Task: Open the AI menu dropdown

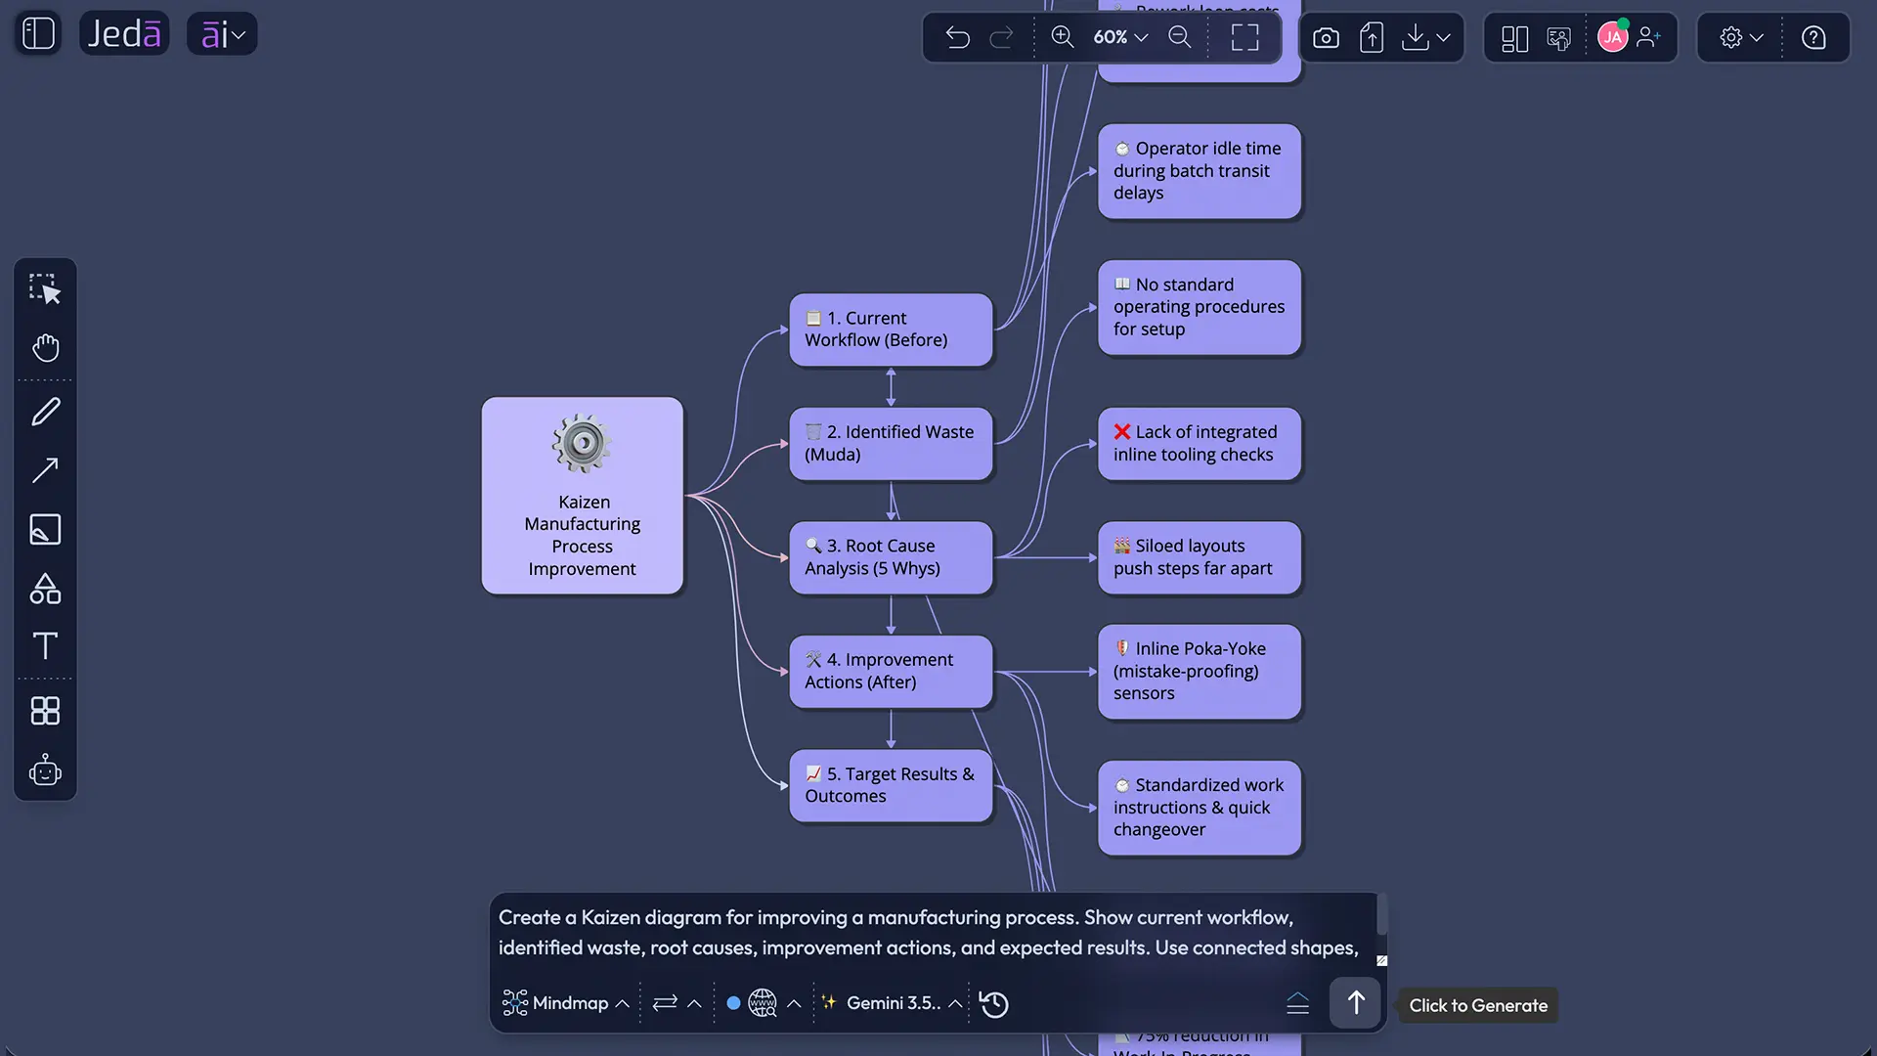Action: [x=222, y=34]
